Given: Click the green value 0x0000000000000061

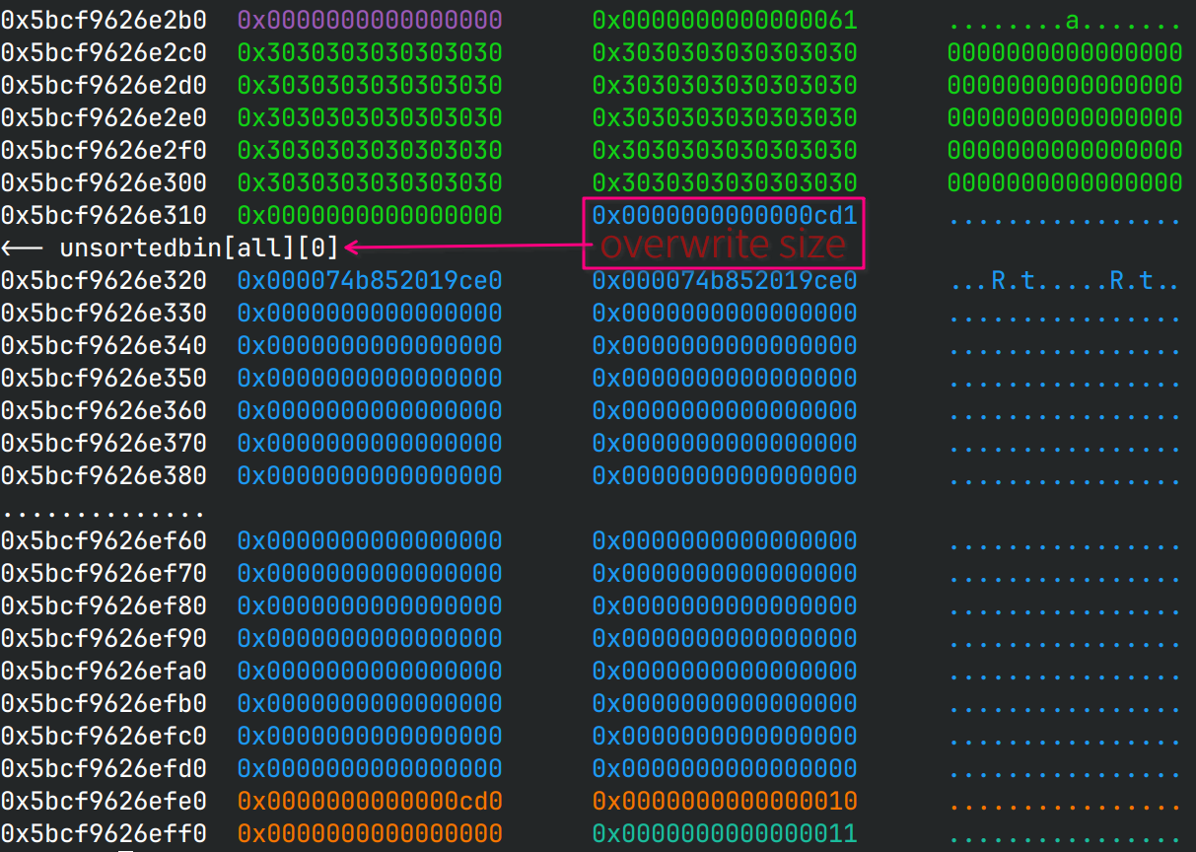Looking at the screenshot, I should [x=725, y=20].
